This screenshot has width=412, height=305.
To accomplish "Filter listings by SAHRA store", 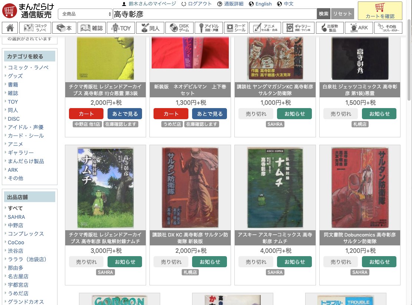I will click(x=16, y=217).
